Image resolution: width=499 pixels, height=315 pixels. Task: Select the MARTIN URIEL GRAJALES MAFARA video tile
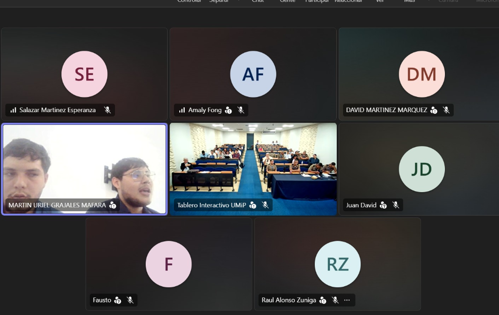84,169
